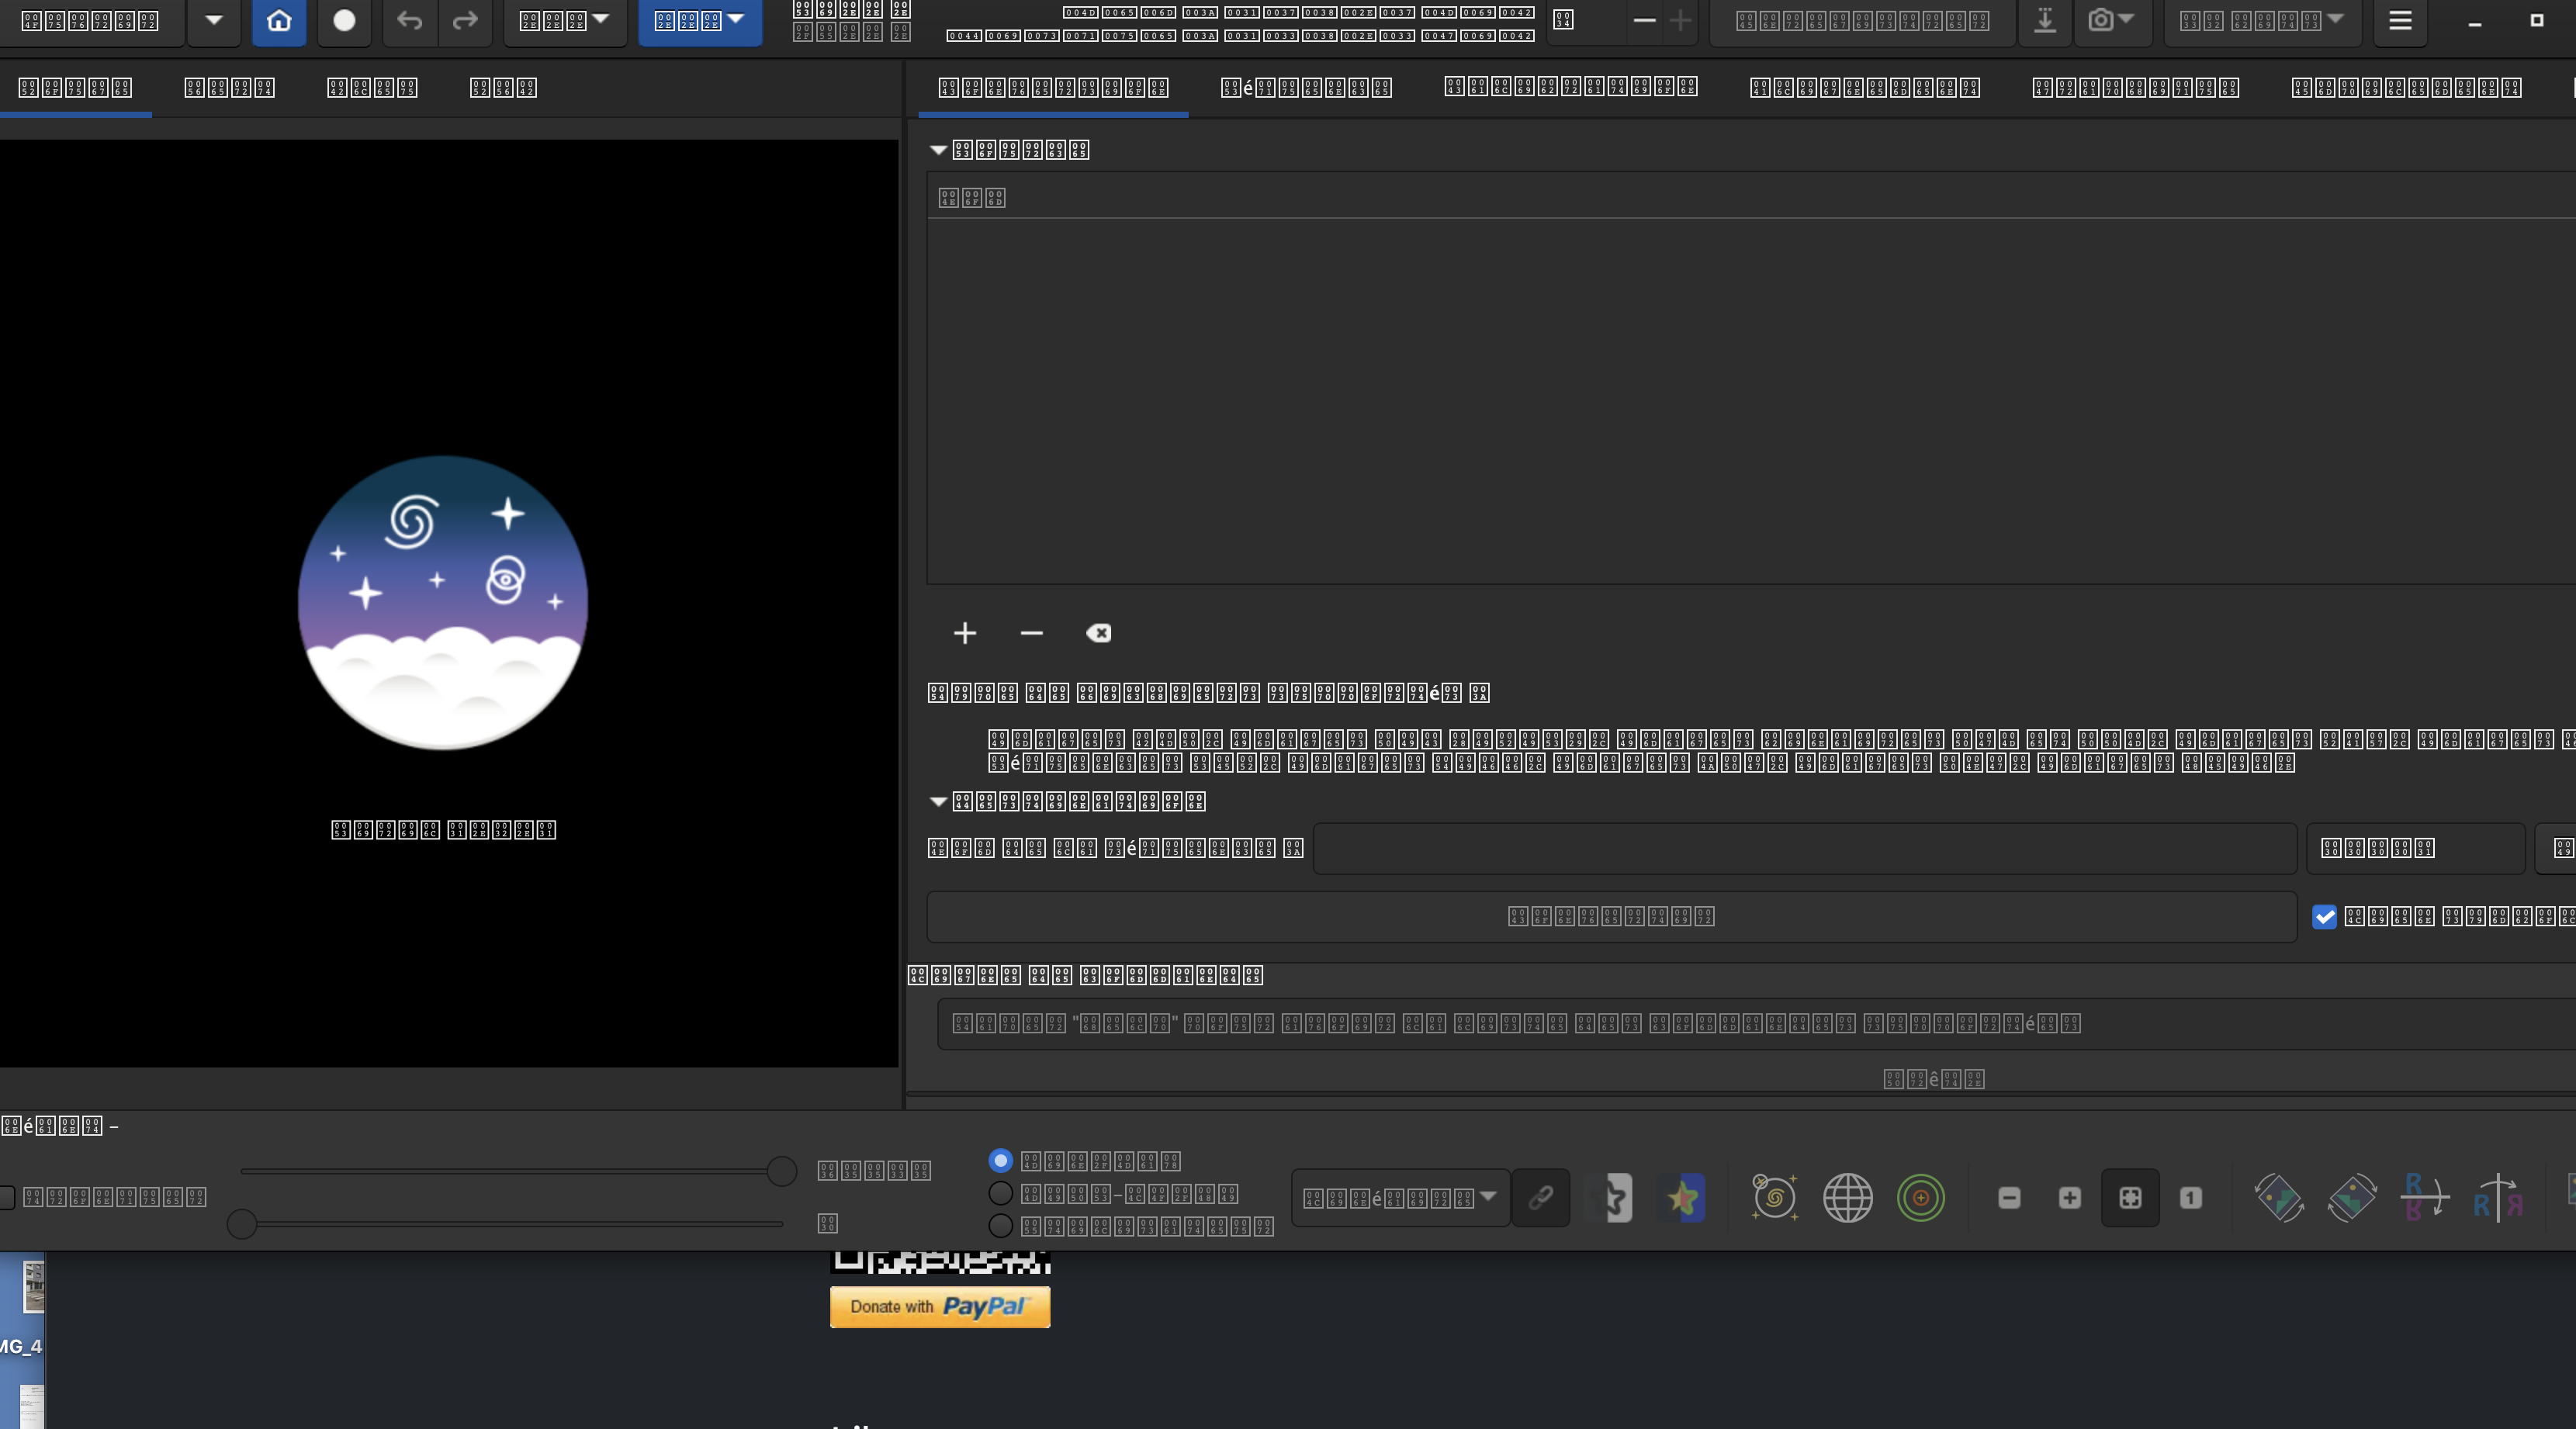Click the home working directory icon

279,21
